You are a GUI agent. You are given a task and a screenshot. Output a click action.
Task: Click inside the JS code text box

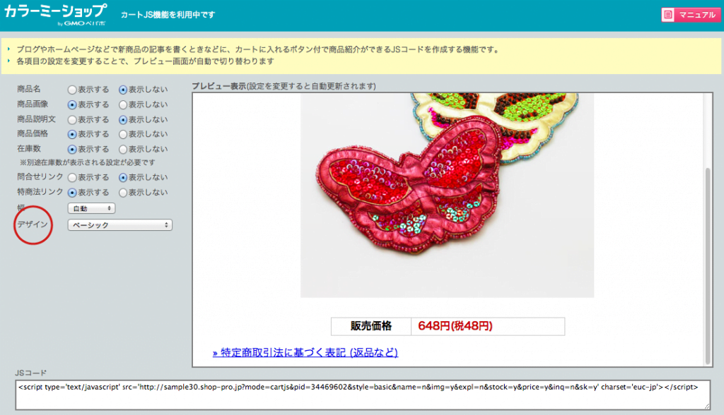pos(362,394)
